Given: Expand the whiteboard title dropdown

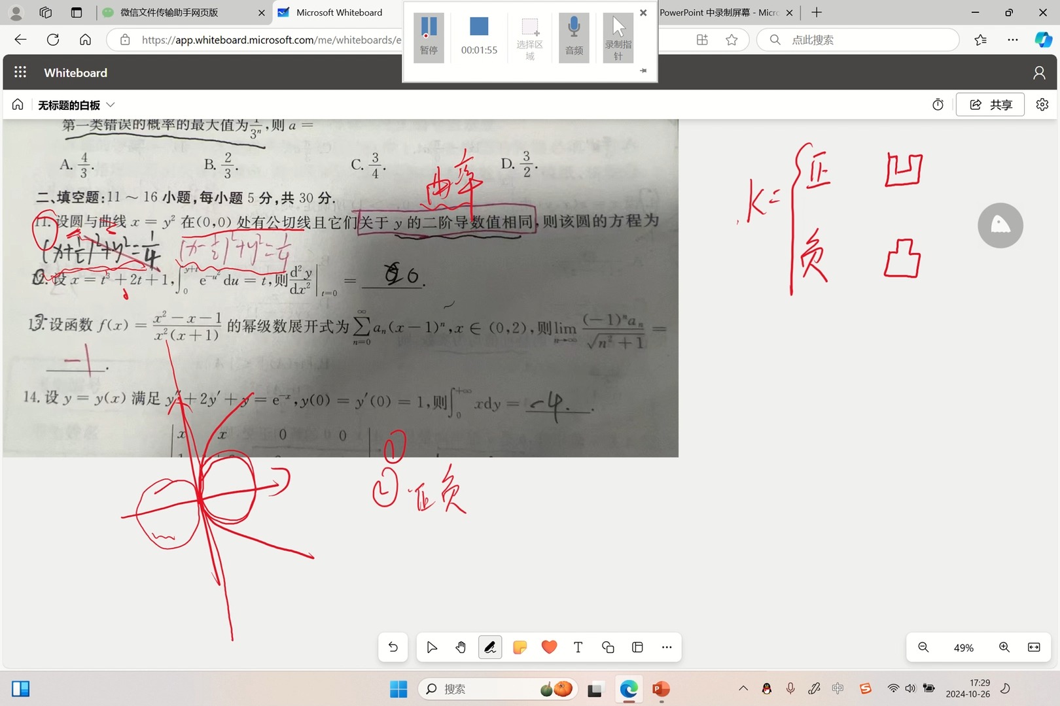Looking at the screenshot, I should (x=111, y=105).
